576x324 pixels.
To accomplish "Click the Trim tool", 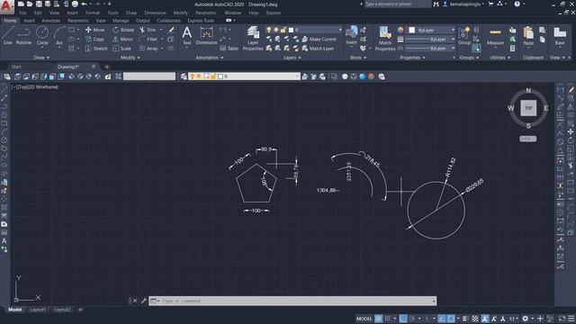I will [x=148, y=30].
